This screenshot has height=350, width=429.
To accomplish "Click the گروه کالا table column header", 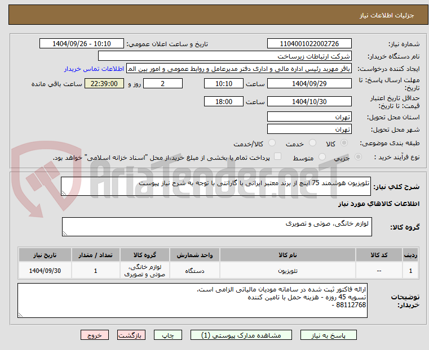I will pos(145,255).
